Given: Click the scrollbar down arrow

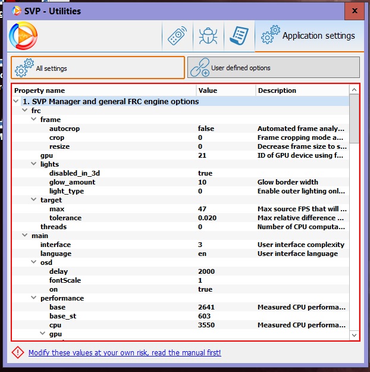Looking at the screenshot, I should [355, 335].
